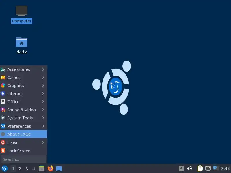The width and height of the screenshot is (231, 173).
Task: Expand the Preferences submenu arrow
Action: [x=43, y=126]
